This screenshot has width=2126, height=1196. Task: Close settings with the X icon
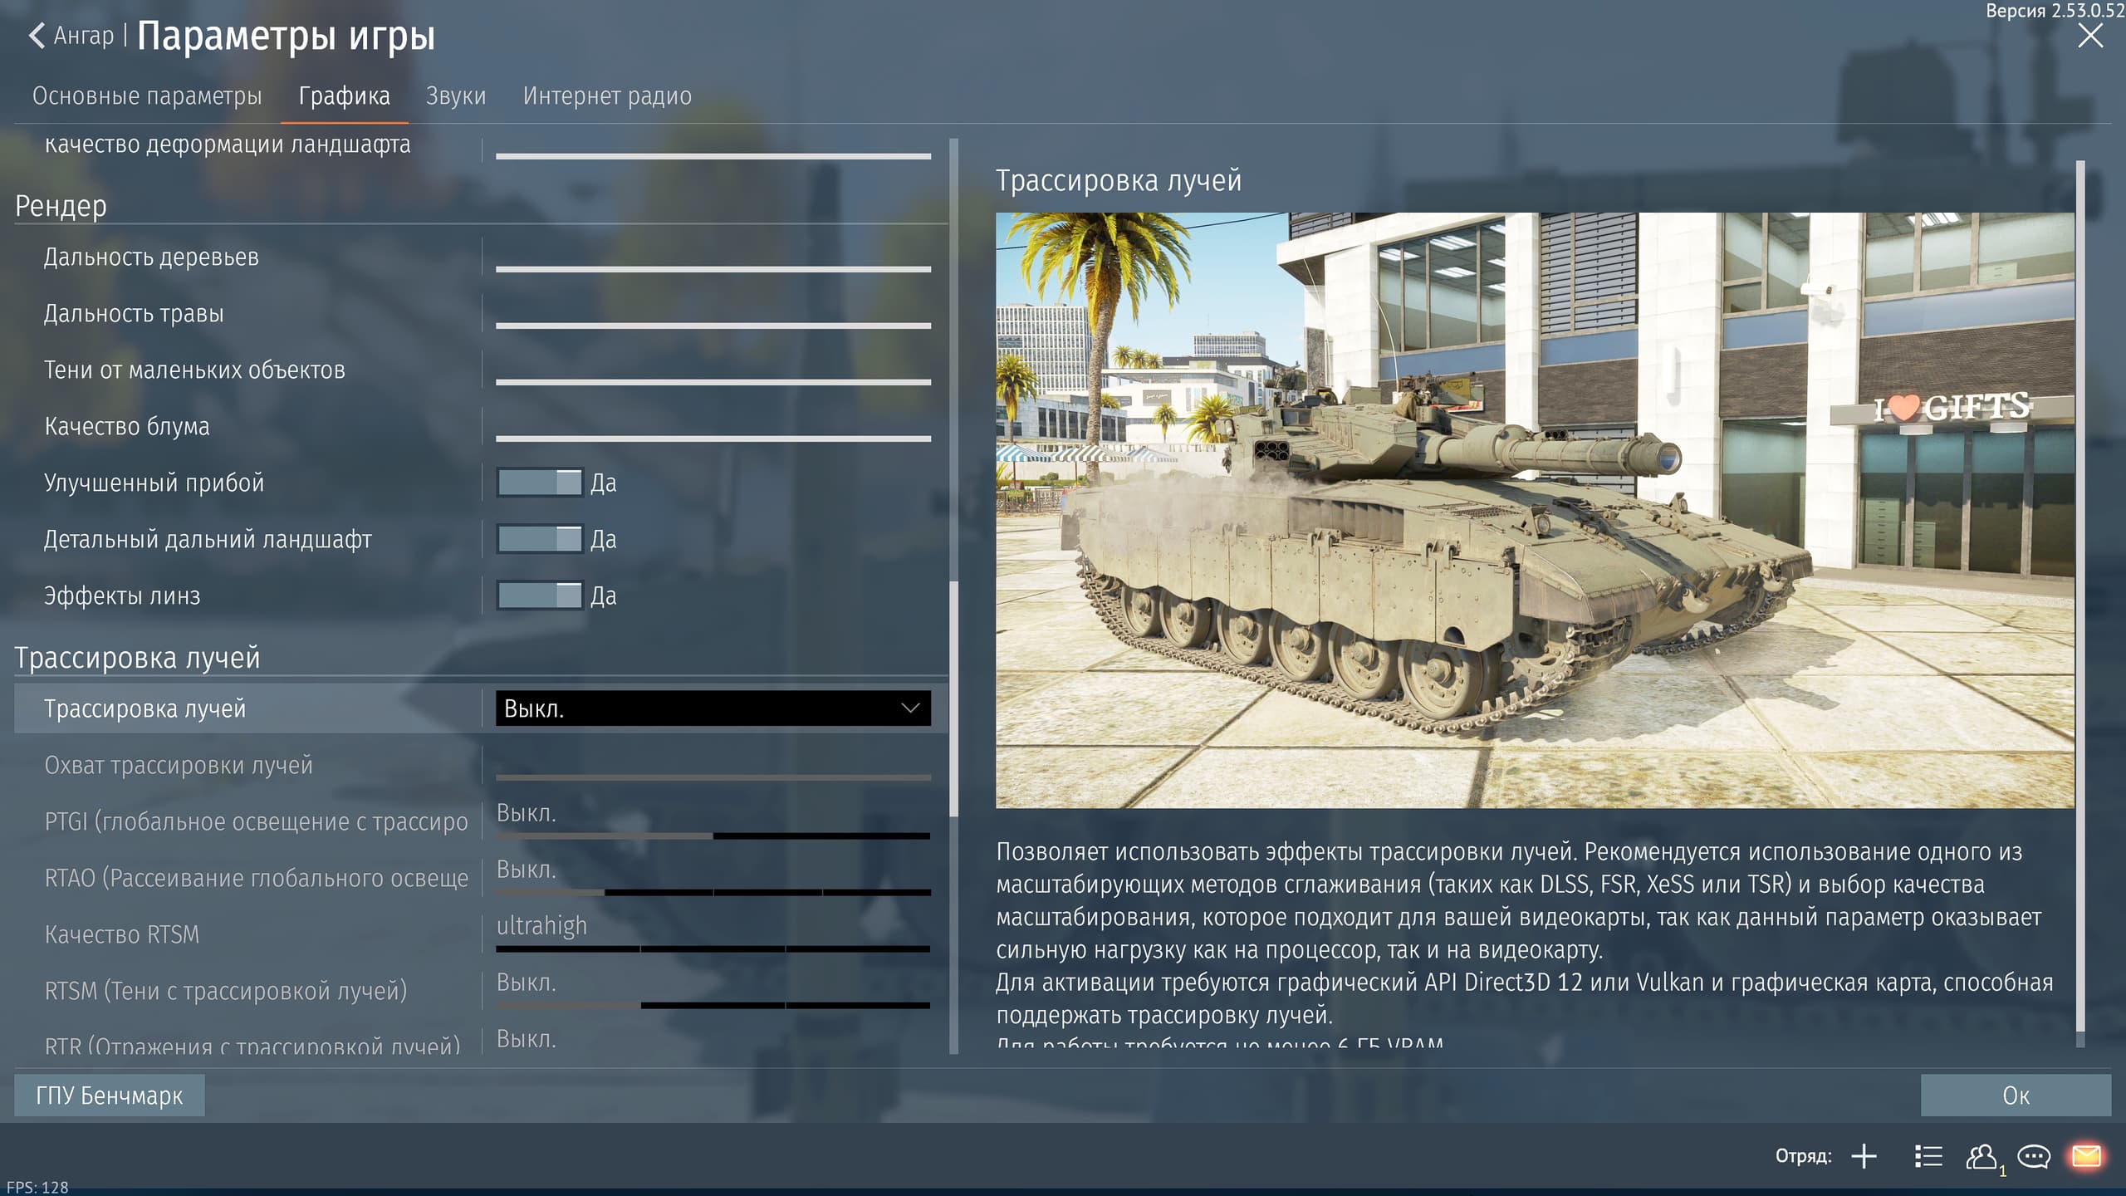click(2090, 36)
